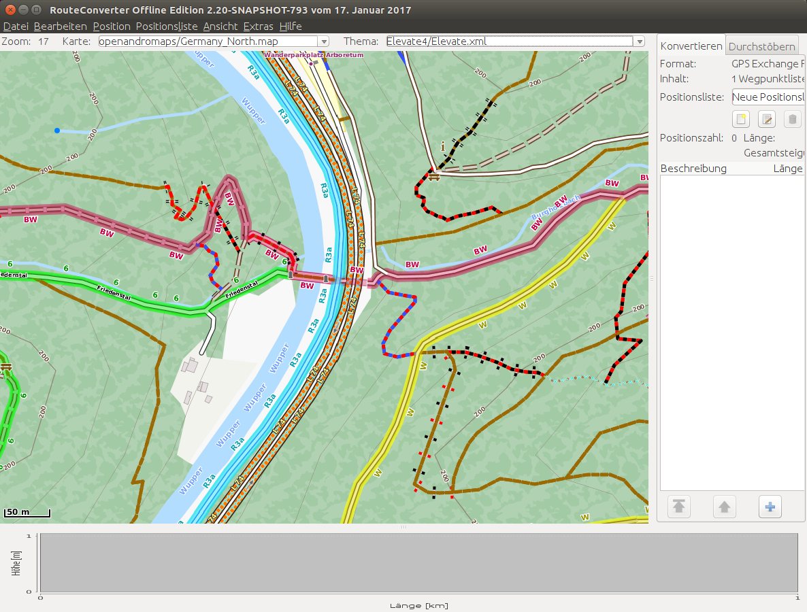807x612 pixels.
Task: Add a new position with plus button
Action: 770,507
